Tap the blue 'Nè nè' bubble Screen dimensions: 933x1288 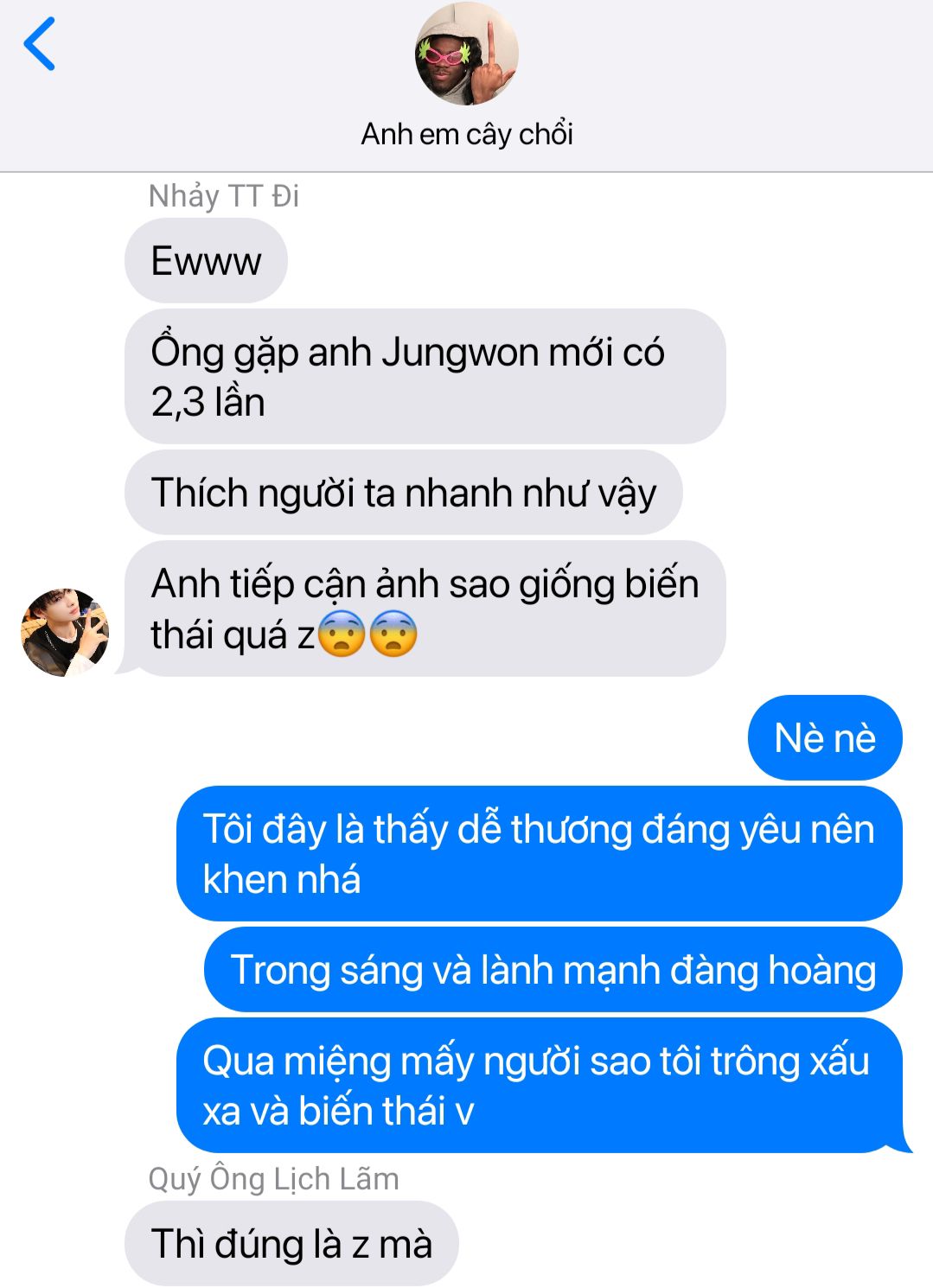[825, 737]
